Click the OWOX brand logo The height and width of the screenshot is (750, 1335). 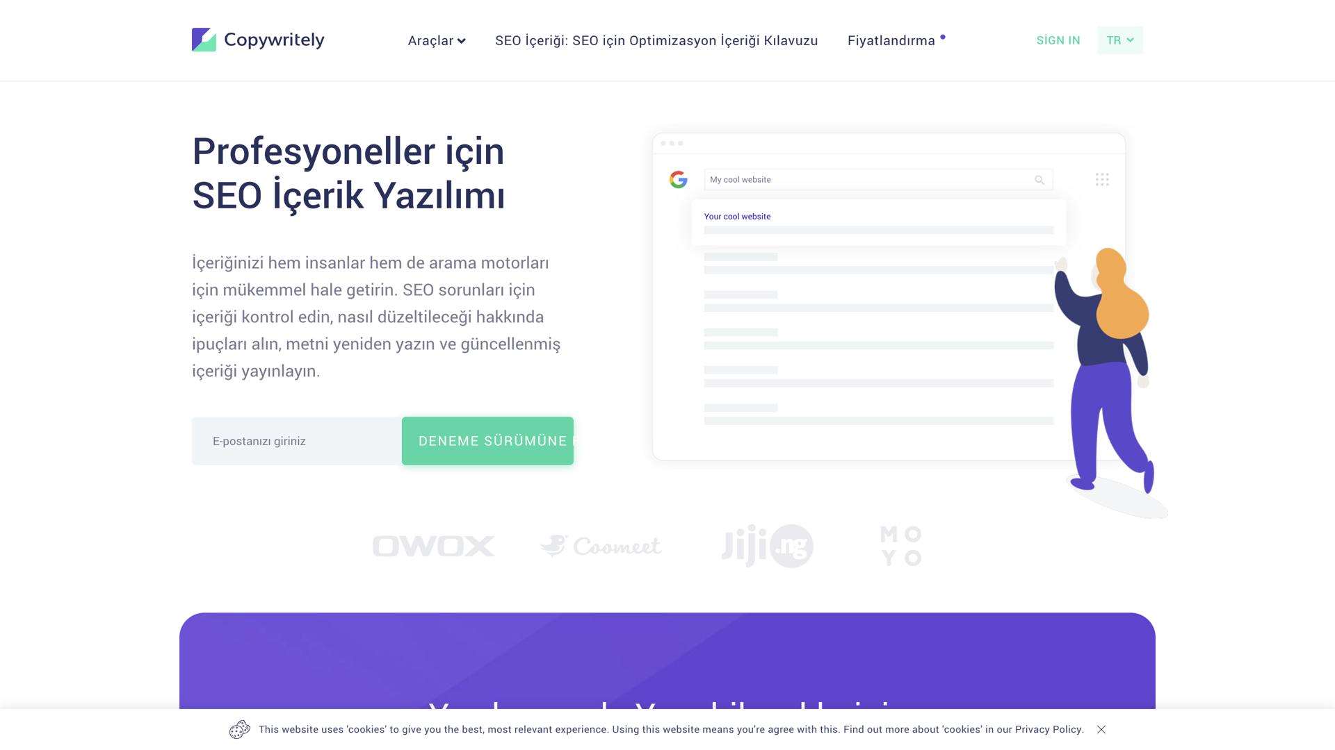pyautogui.click(x=433, y=547)
